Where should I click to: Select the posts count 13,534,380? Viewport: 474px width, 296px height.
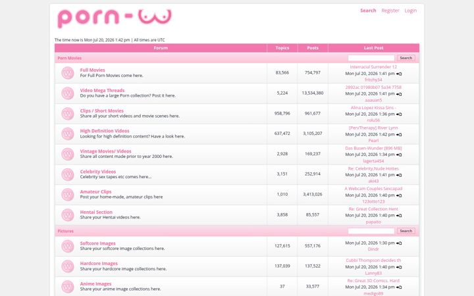coord(313,93)
